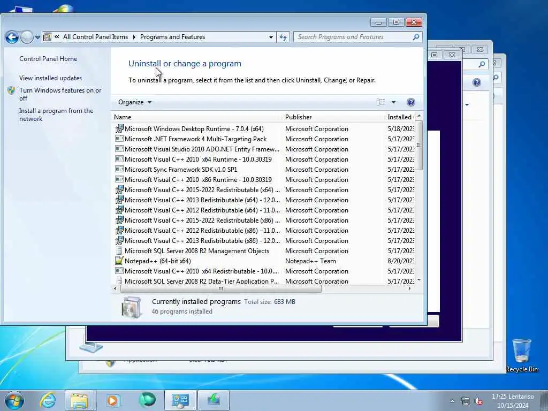Viewport: 548px width, 411px height.
Task: Click the horizontal scrollbar thumb
Action: (x=221, y=288)
